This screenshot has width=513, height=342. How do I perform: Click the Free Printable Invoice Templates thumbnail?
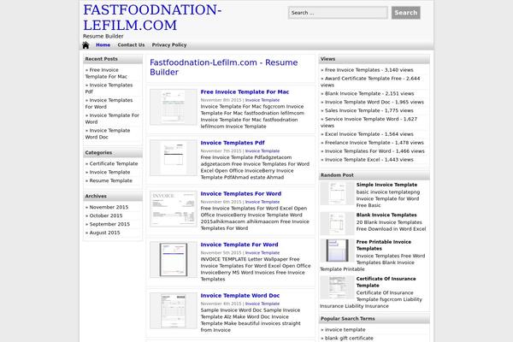click(338, 251)
